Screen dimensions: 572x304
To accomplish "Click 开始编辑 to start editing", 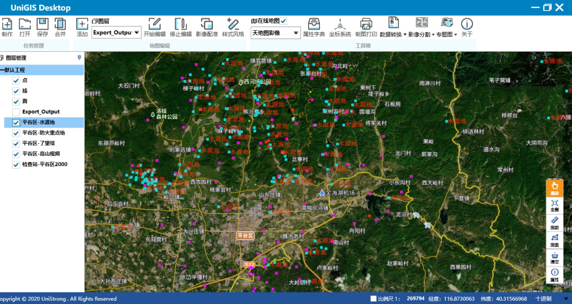I will point(154,26).
